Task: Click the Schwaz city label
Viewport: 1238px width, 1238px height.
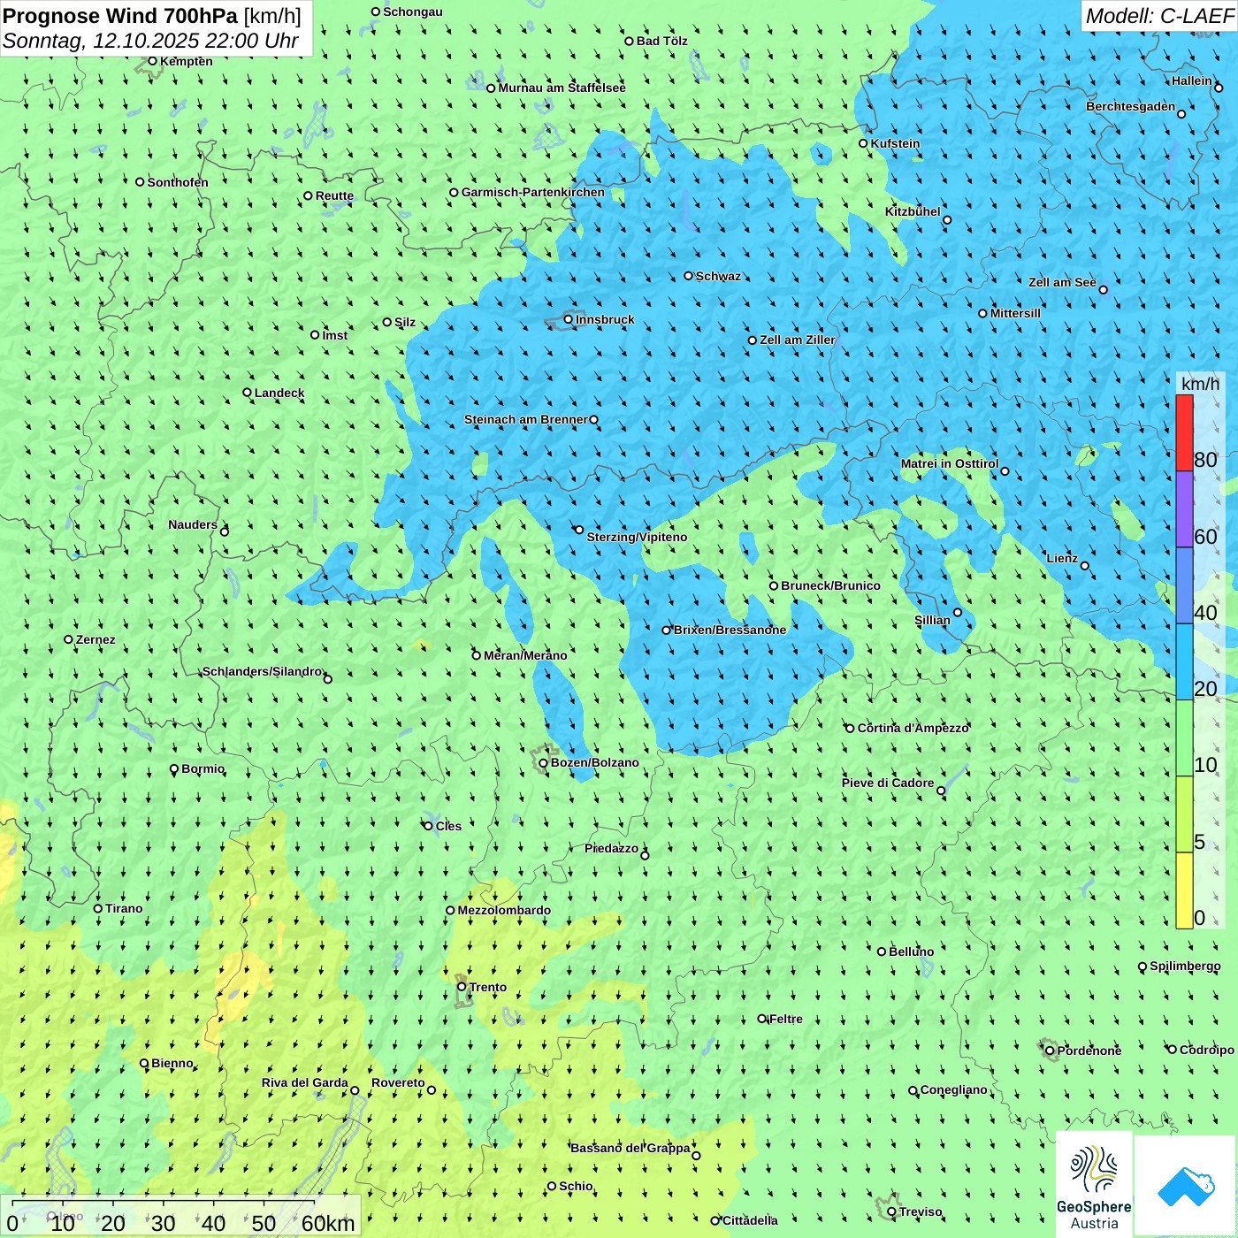Action: 718,276
